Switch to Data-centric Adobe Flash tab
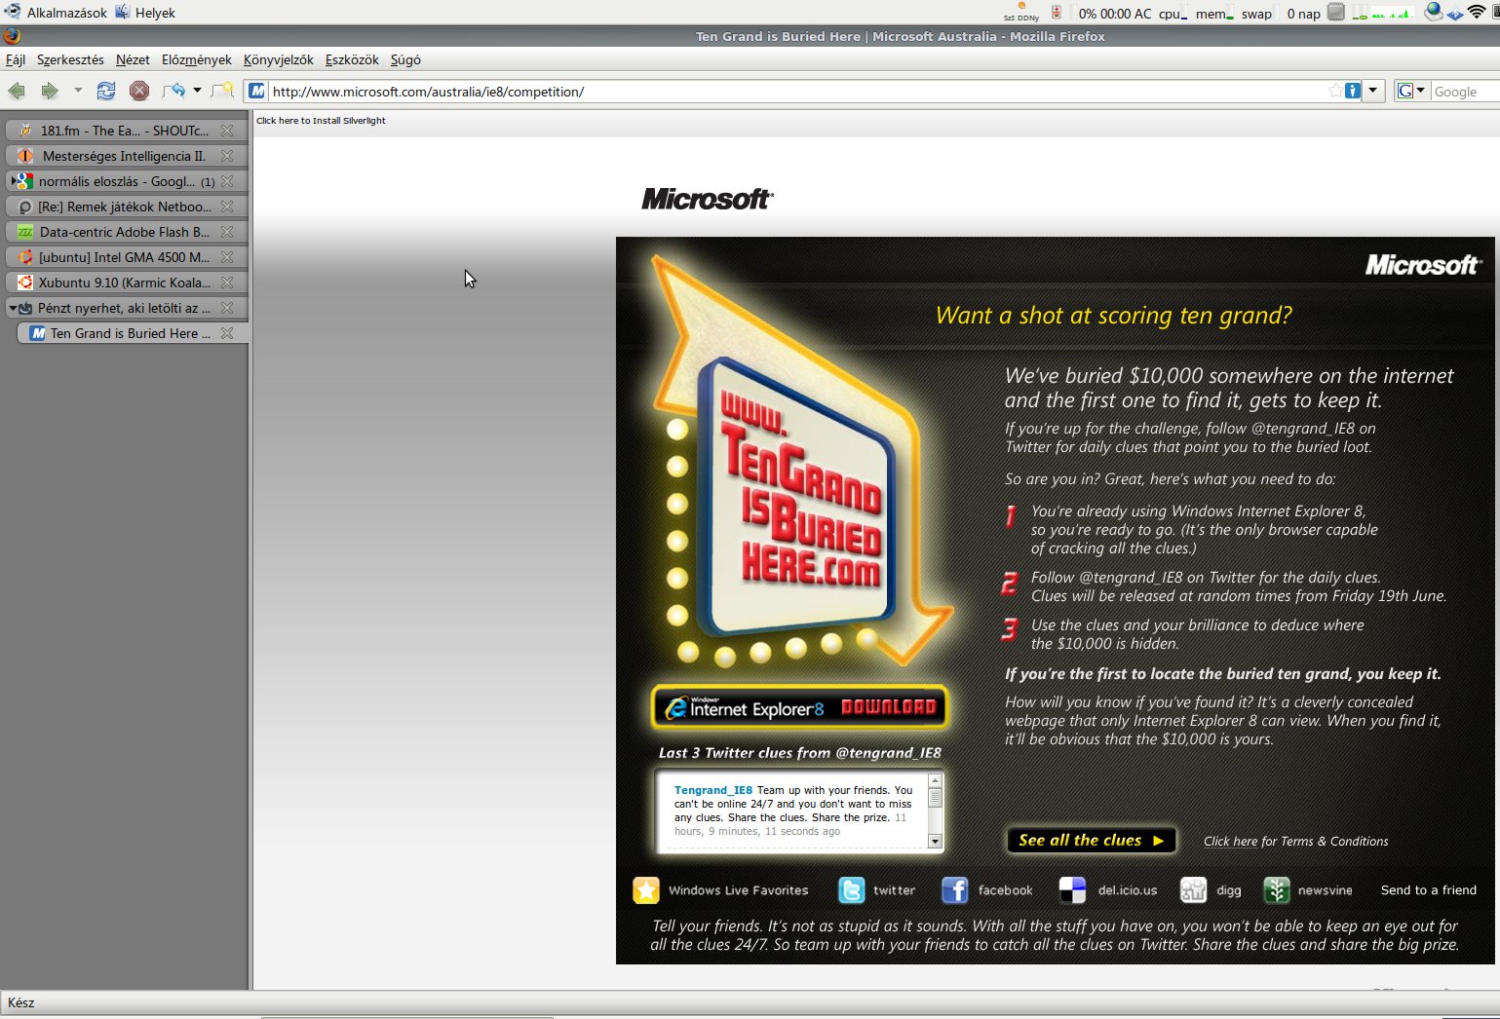 (x=126, y=231)
